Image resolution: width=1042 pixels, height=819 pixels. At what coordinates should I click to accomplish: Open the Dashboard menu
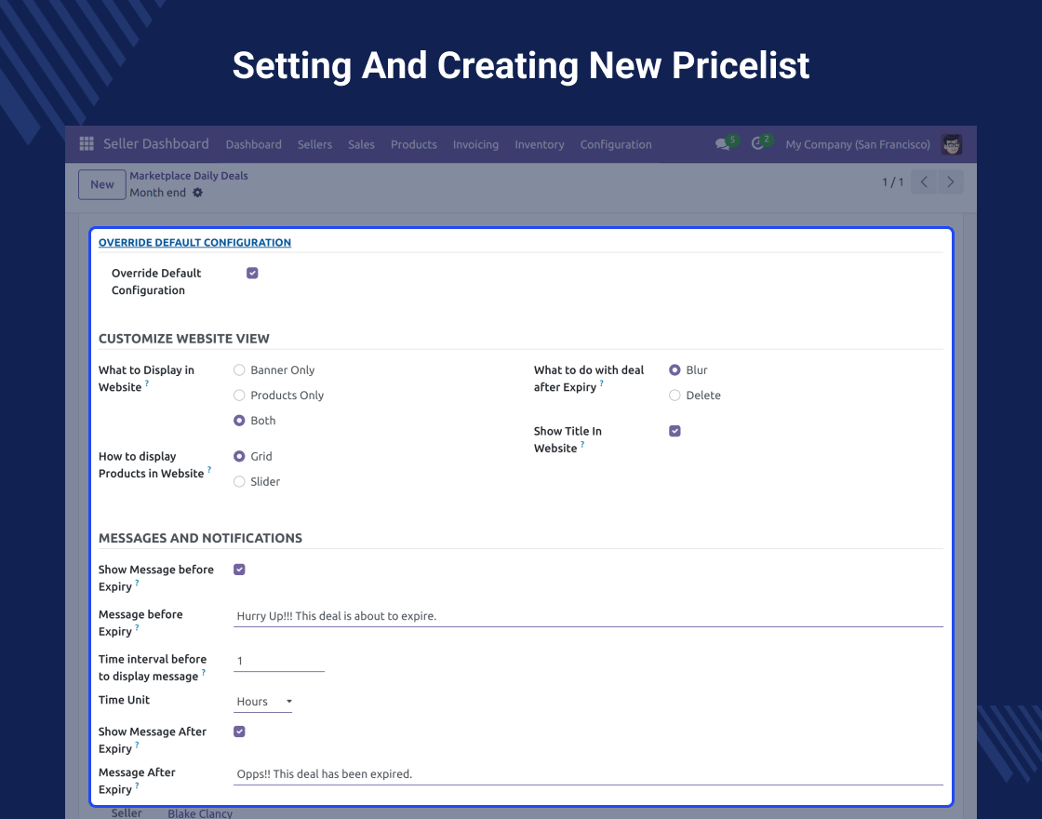254,144
